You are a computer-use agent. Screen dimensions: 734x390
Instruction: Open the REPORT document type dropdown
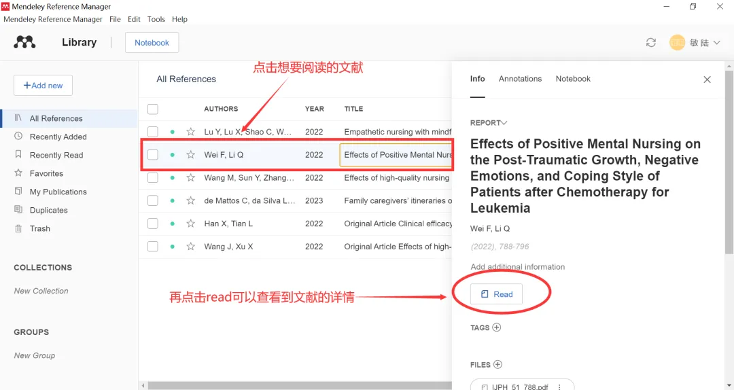pos(489,123)
